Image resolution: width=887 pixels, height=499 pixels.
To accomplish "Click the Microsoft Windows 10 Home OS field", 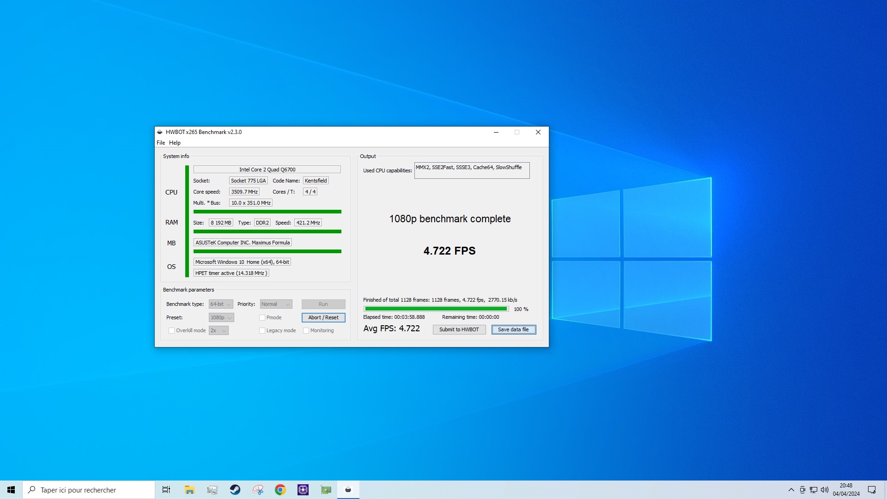I will tap(242, 262).
